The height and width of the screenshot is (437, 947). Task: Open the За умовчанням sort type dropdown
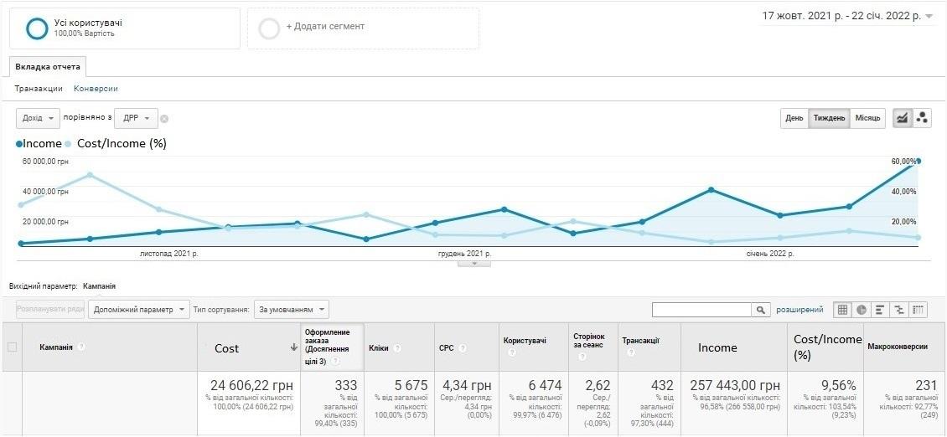click(292, 310)
